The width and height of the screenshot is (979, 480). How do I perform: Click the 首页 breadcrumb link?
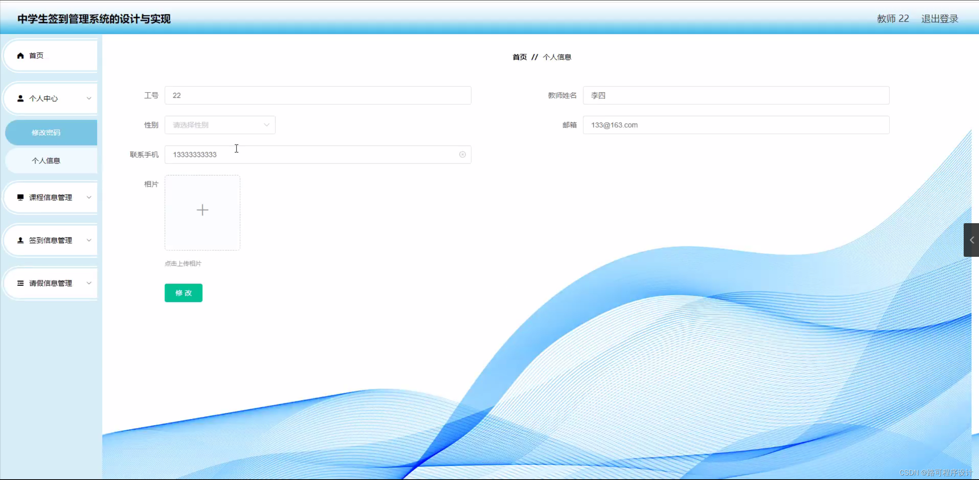519,57
